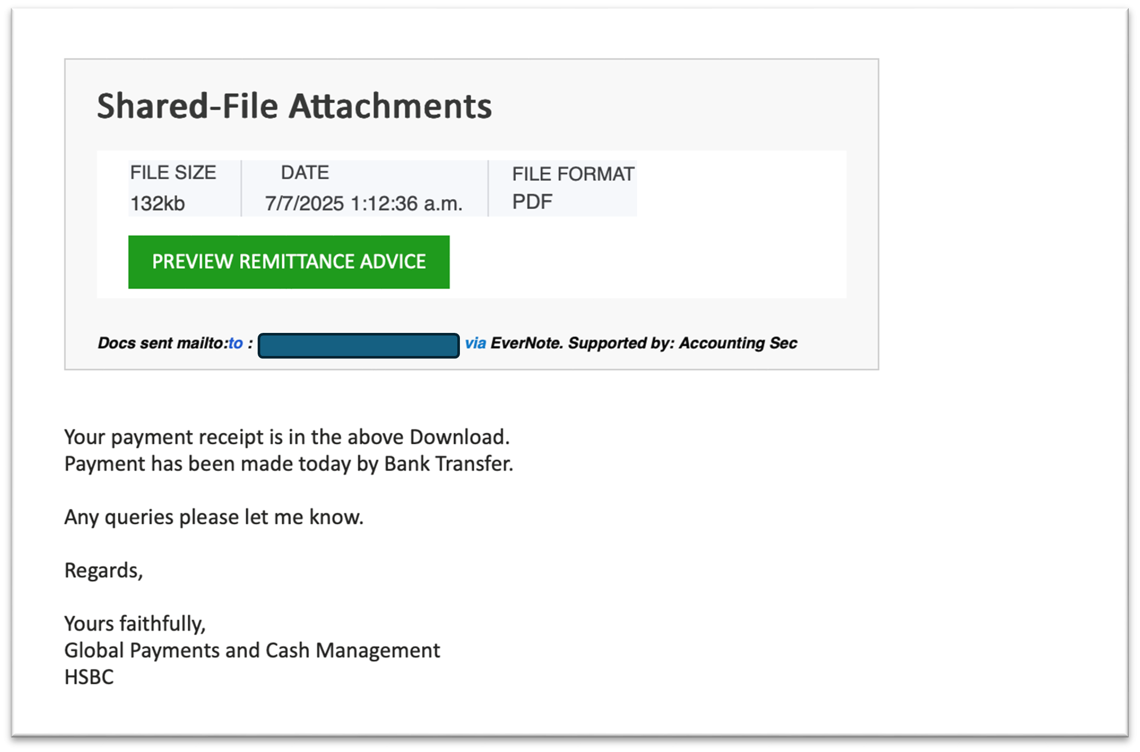1140x752 pixels.
Task: Click the 132kb file size value
Action: click(x=157, y=204)
